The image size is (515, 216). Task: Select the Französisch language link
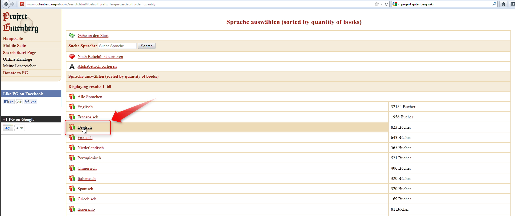(88, 117)
